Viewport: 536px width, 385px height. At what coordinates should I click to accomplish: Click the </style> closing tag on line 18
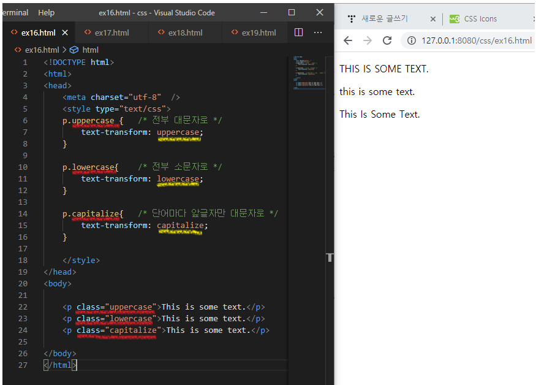click(81, 261)
